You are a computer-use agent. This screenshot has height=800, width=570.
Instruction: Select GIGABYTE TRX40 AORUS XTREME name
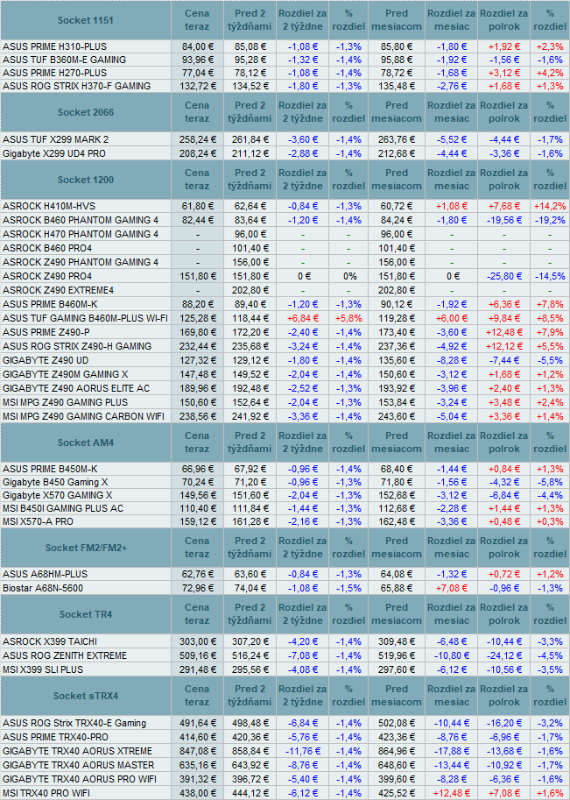78,751
